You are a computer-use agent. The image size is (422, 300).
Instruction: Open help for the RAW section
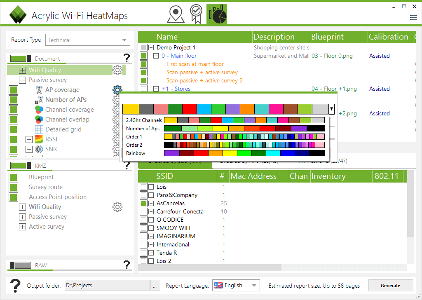coord(127,265)
